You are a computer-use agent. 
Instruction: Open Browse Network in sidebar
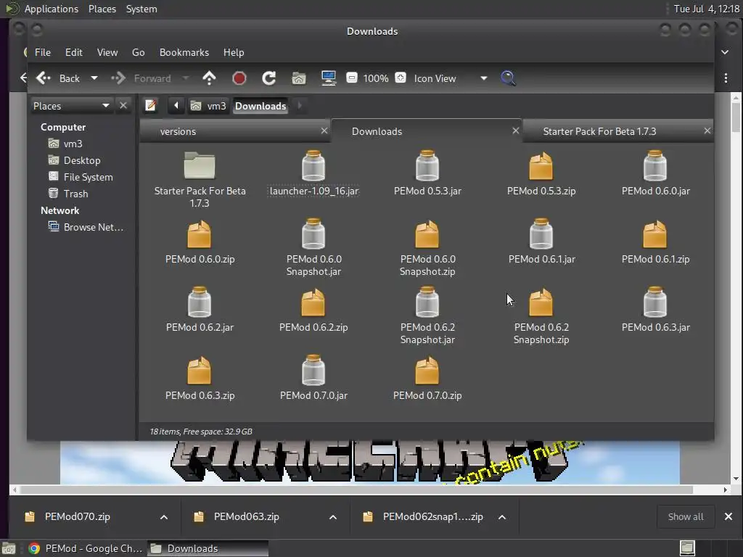(93, 227)
